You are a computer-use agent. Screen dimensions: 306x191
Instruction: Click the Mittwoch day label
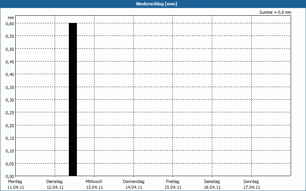point(94,181)
